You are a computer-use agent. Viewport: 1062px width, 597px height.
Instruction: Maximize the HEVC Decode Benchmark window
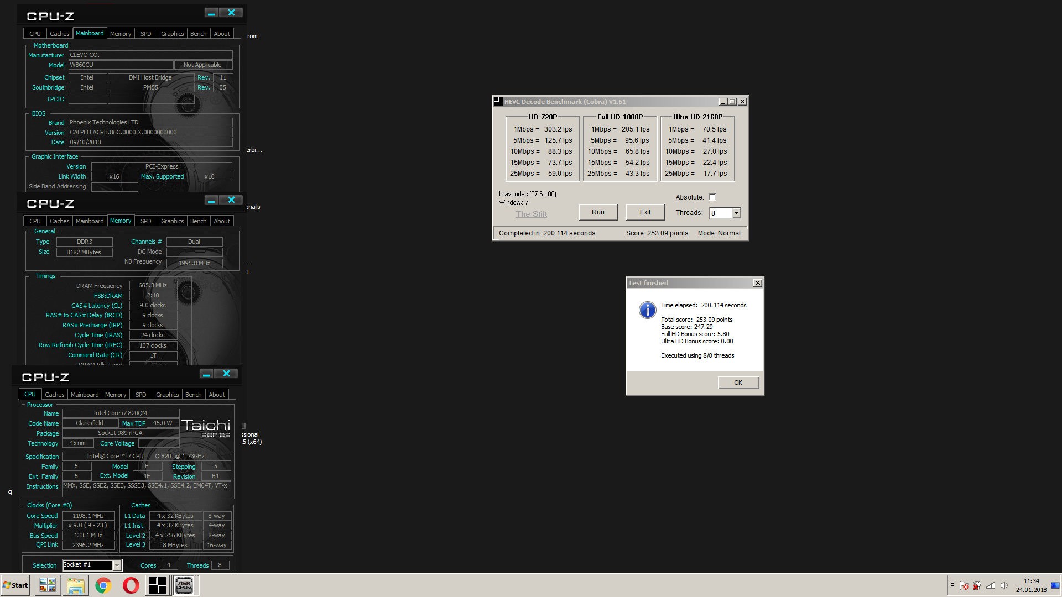click(732, 102)
